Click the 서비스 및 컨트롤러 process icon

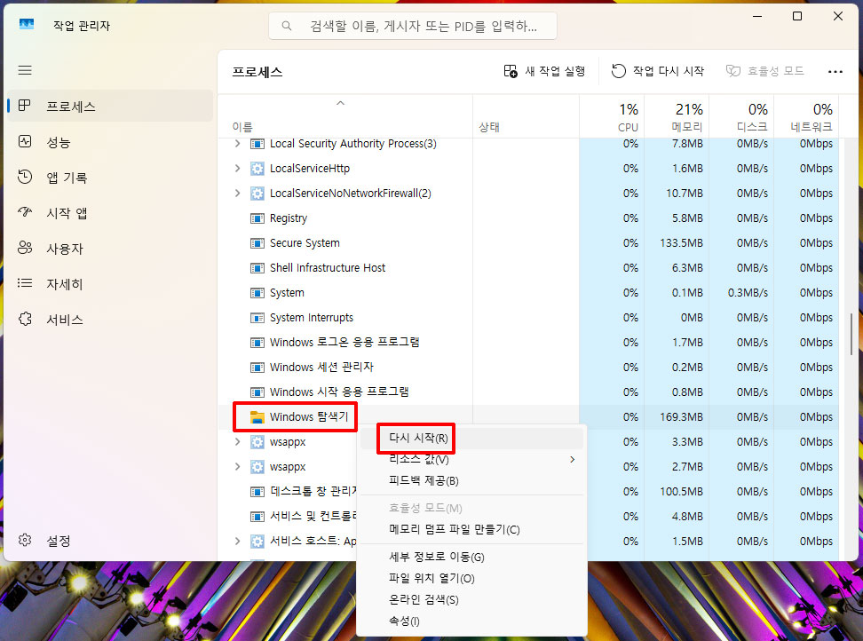pyautogui.click(x=257, y=516)
